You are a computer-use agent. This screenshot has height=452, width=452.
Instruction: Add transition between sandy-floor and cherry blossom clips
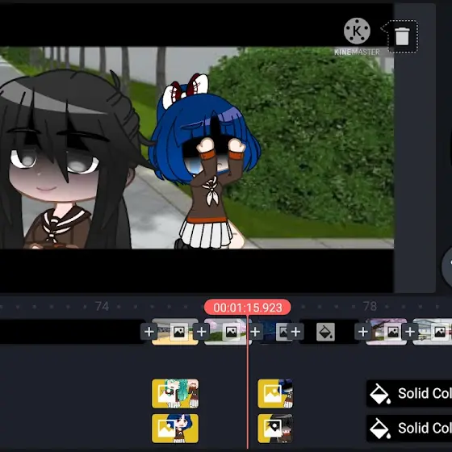click(x=201, y=332)
